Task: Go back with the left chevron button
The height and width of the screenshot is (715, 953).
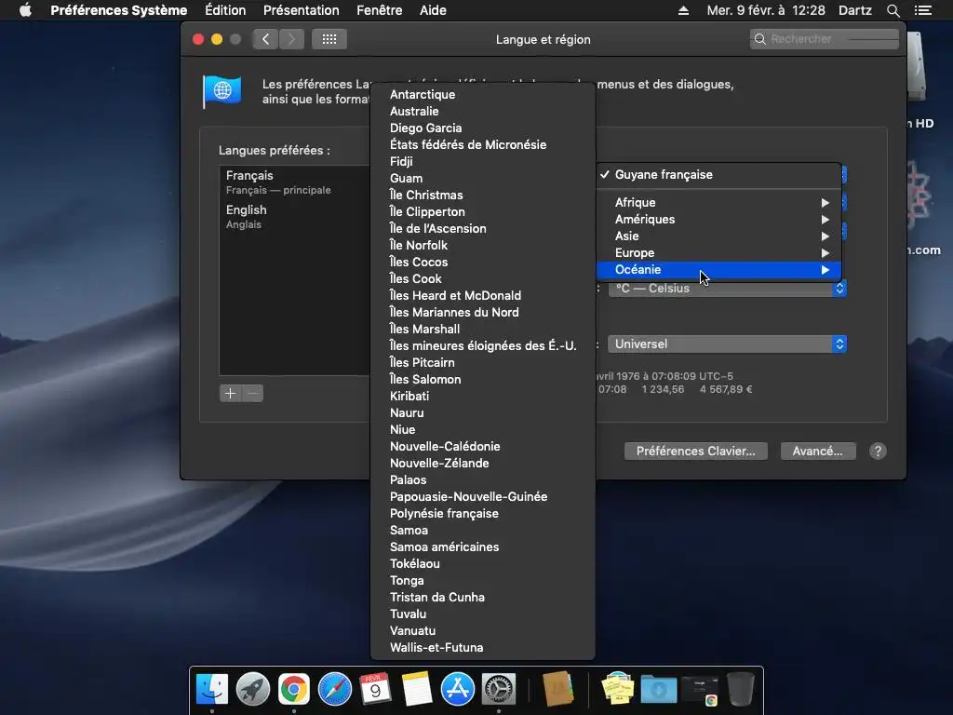Action: [265, 39]
